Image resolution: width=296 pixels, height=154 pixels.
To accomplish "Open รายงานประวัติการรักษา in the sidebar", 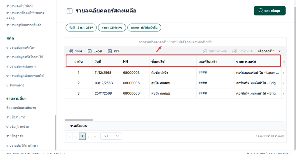I will (22, 146).
